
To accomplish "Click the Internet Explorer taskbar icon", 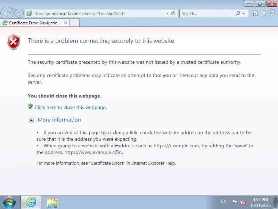I will click(31, 202).
